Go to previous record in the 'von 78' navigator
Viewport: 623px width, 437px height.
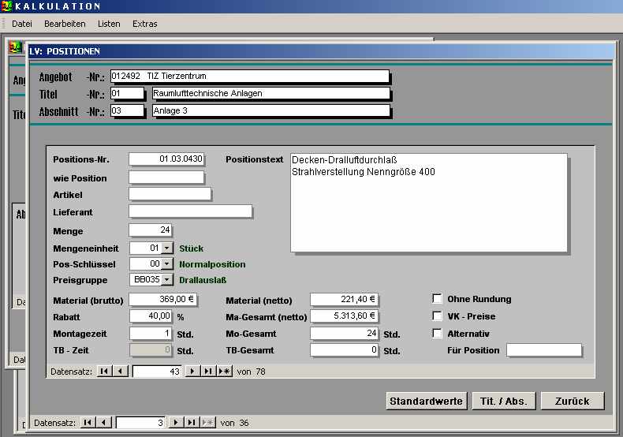pos(120,371)
